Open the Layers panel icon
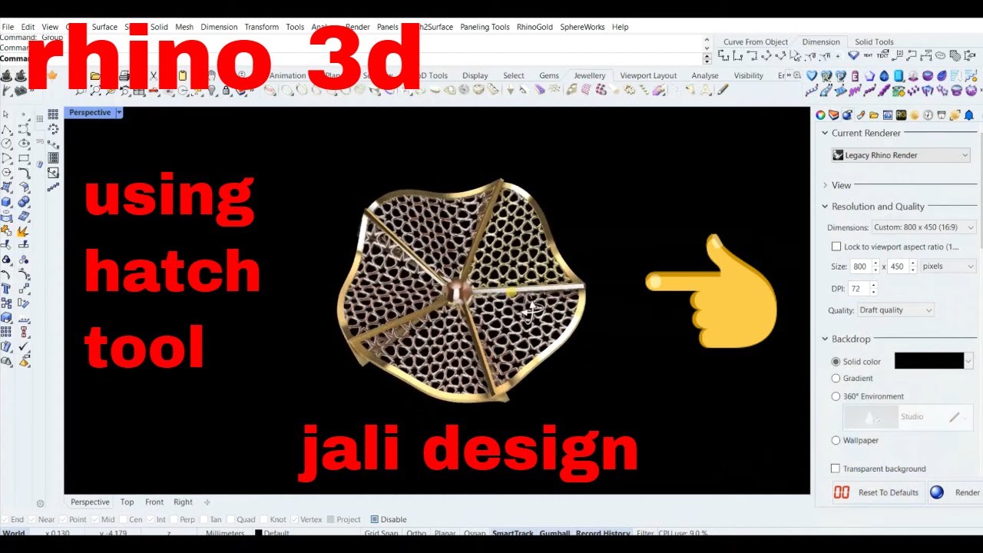 [x=833, y=115]
